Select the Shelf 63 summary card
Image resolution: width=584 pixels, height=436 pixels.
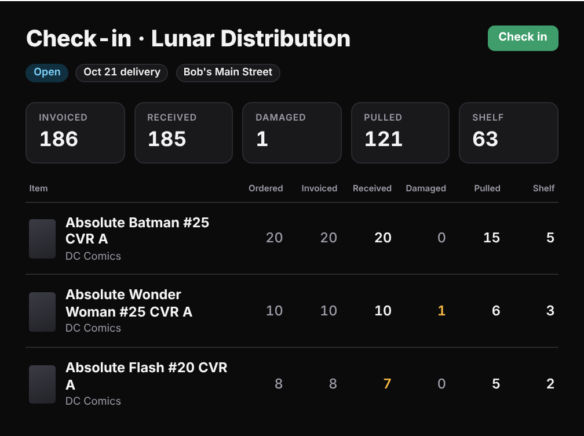coord(509,133)
